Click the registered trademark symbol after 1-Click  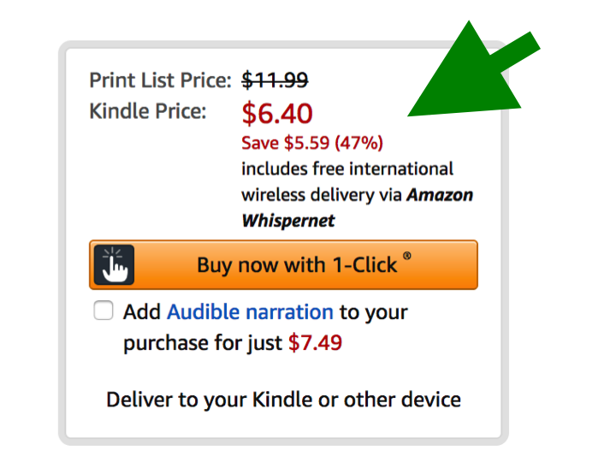pos(407,256)
